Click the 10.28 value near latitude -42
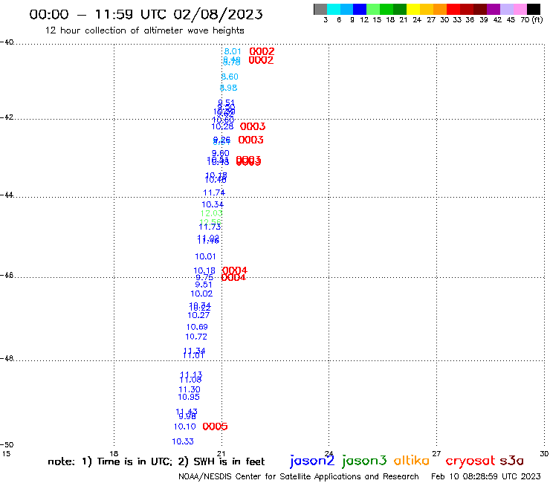Image resolution: width=550 pixels, height=483 pixels. 222,126
